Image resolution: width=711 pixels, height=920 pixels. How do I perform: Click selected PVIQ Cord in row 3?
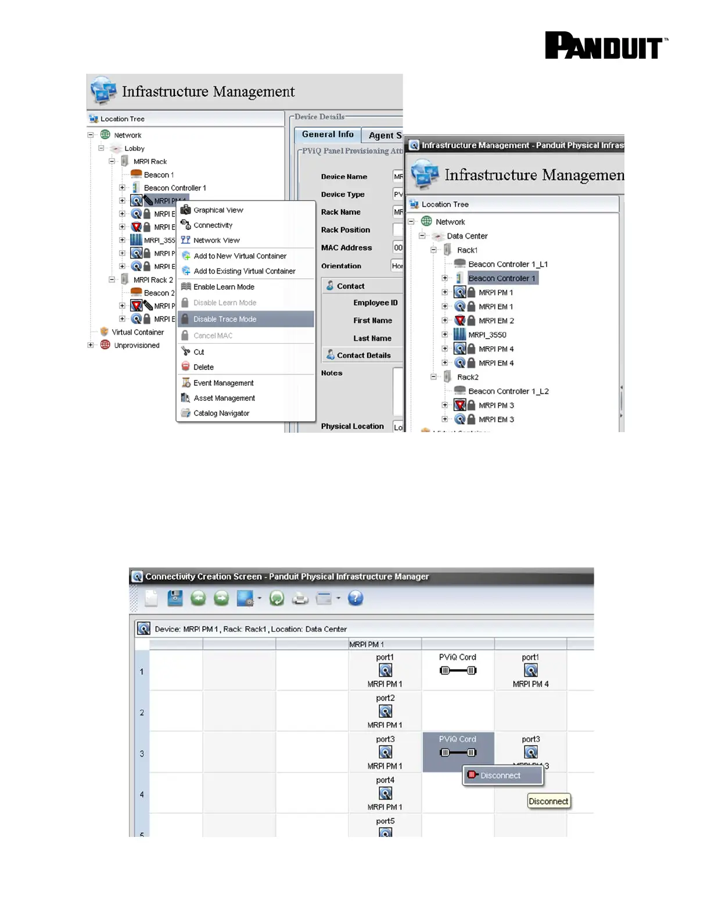click(x=458, y=753)
